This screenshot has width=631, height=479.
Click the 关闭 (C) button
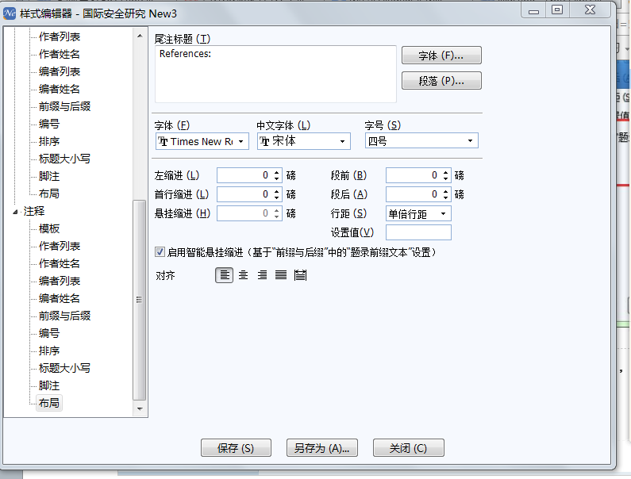tap(409, 448)
